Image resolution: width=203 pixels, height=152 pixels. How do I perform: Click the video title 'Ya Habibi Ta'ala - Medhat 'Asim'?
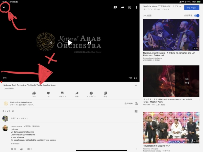tap(30, 85)
